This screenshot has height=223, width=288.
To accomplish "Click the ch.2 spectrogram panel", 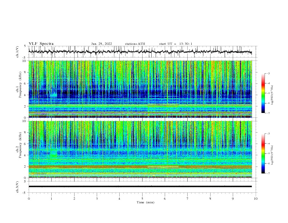I will click(140, 149).
